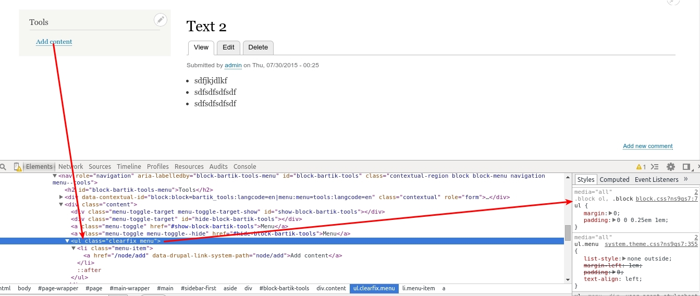Select li.menu-item breadcrumb

(419, 288)
